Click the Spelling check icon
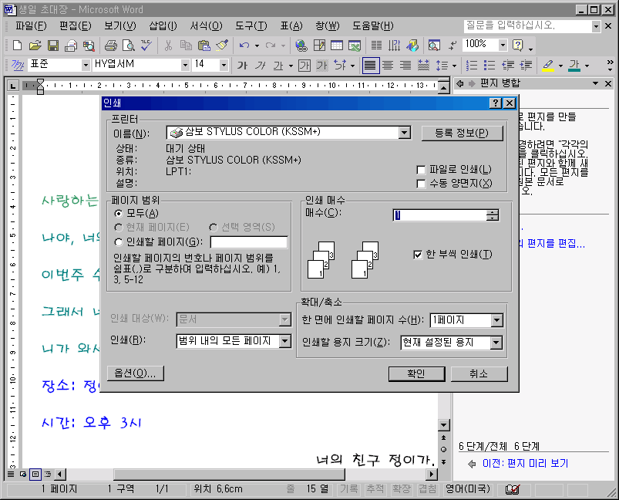The height and width of the screenshot is (500, 619). [x=146, y=46]
